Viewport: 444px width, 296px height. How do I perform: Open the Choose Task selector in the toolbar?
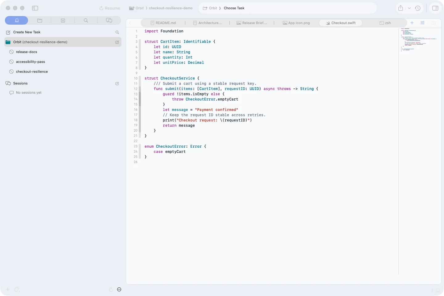(x=234, y=8)
